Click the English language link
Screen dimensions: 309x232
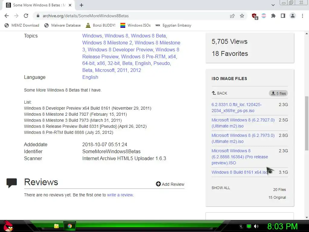90,77
